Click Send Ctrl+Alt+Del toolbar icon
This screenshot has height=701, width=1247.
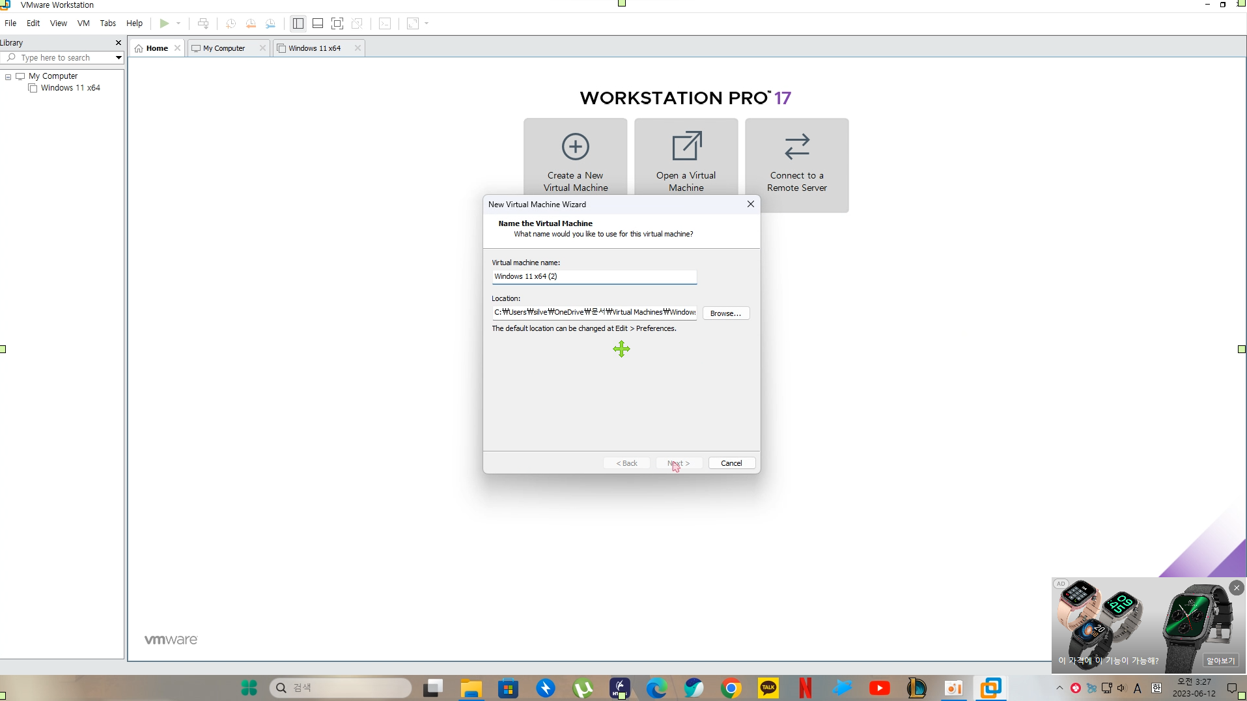point(203,23)
